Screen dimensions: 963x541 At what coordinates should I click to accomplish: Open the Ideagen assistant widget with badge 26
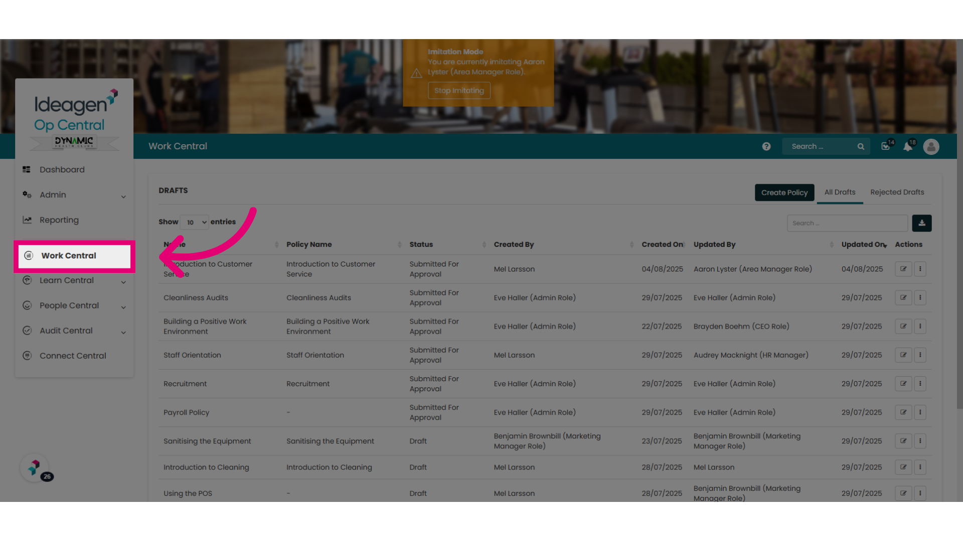click(35, 468)
